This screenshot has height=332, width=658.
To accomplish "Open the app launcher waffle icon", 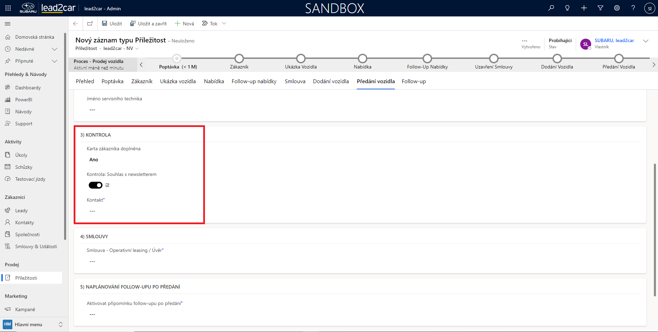I will point(8,8).
